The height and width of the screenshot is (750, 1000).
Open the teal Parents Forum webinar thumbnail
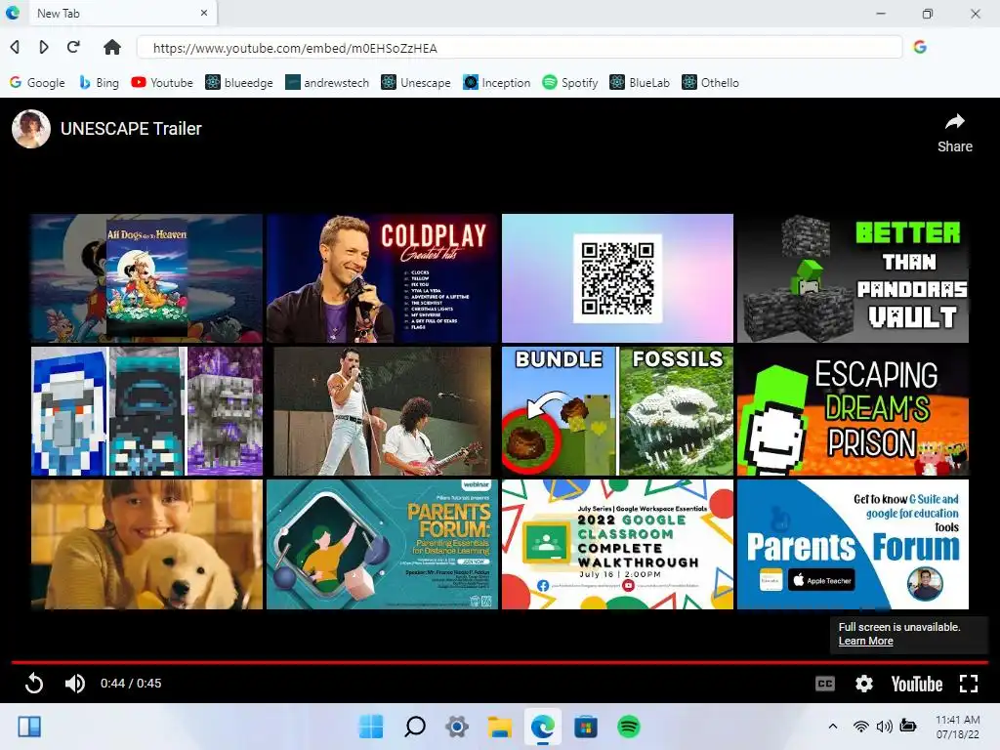tap(382, 545)
